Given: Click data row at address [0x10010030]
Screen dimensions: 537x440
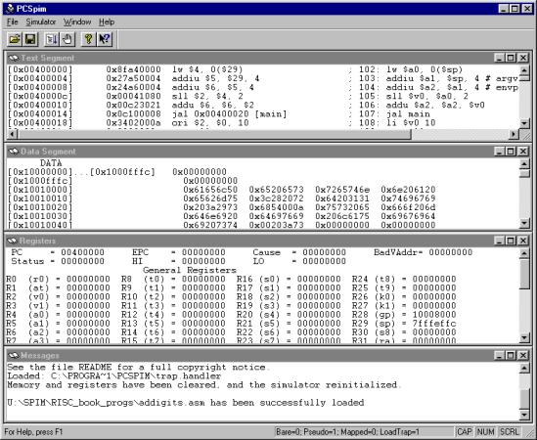Looking at the screenshot, I should pyautogui.click(x=221, y=216).
